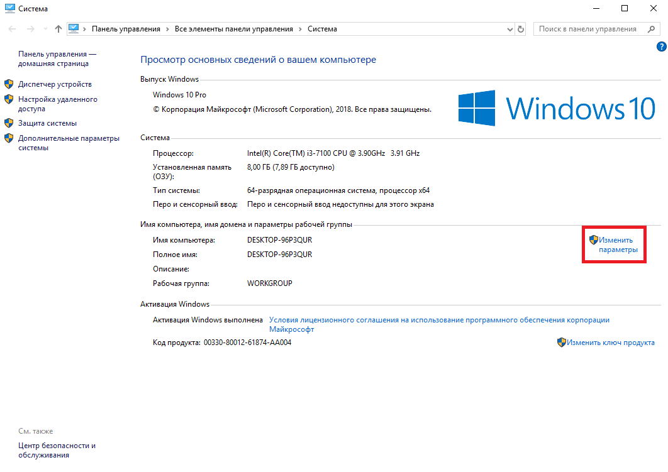Screen dimensions: 668x472
Task: Select the Панель управления breadcrumb item
Action: pyautogui.click(x=126, y=29)
